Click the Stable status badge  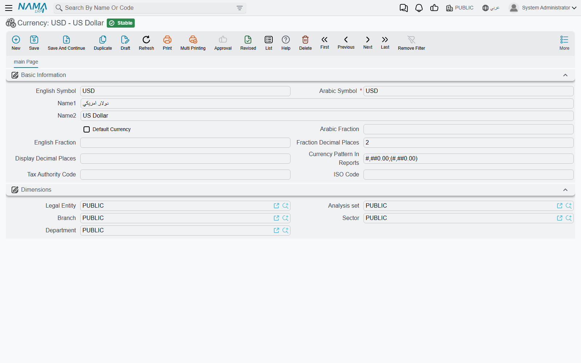point(121,23)
